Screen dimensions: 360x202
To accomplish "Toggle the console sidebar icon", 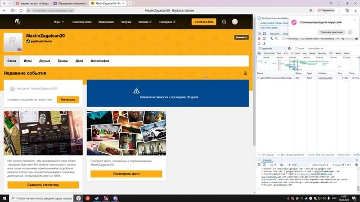I will point(259,165).
